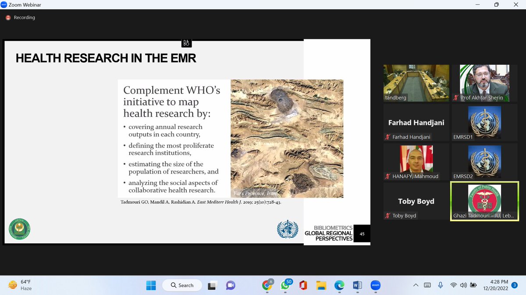Maximize or restore the Zoom window
The height and width of the screenshot is (295, 526).
tap(497, 4)
